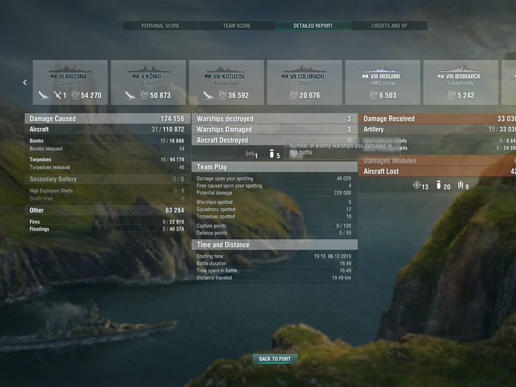
Task: Open the Personal Score tab
Action: pyautogui.click(x=160, y=26)
